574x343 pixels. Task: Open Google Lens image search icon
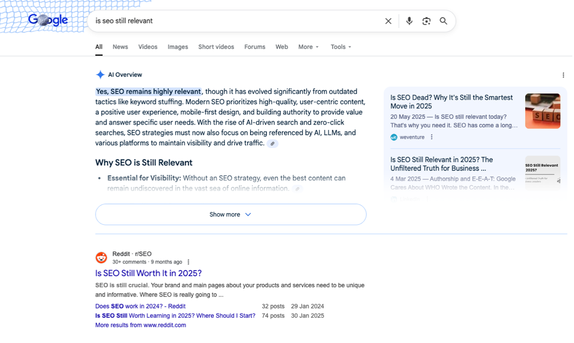[426, 21]
